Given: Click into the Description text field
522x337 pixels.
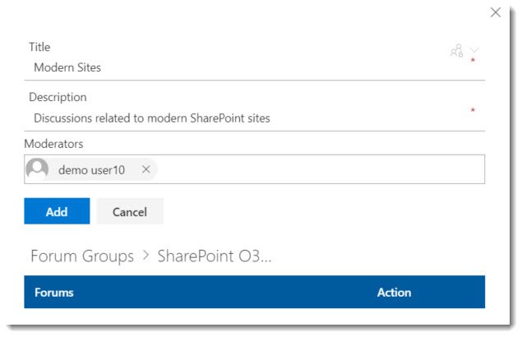Looking at the screenshot, I should (x=238, y=118).
